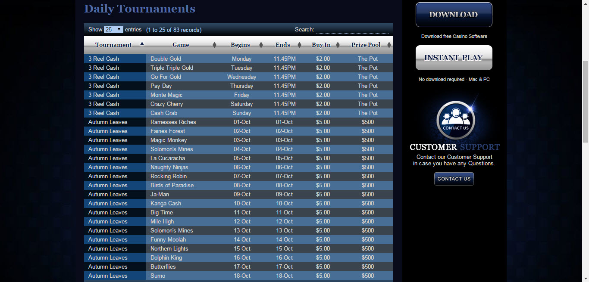Click the Game column header
This screenshot has height=282, width=589.
(182, 45)
